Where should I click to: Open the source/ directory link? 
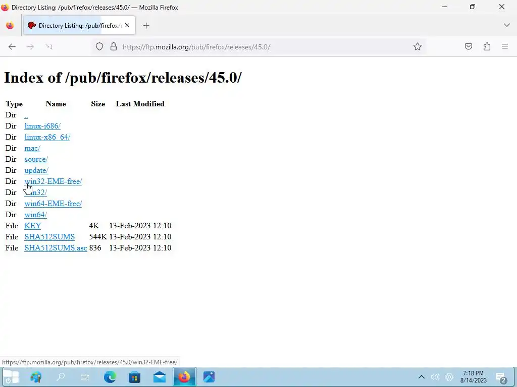(36, 159)
